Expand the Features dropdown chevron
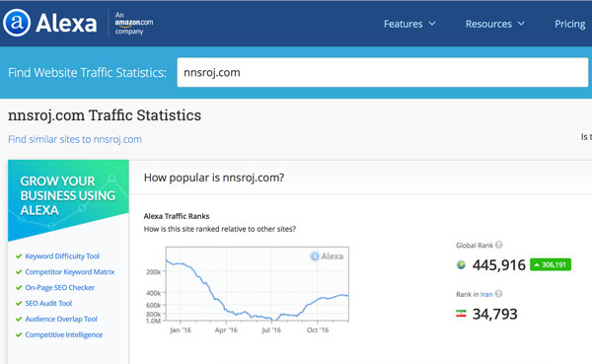This screenshot has width=592, height=364. (x=432, y=24)
